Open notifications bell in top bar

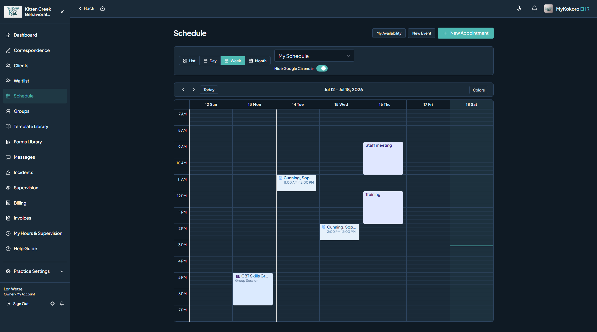534,9
